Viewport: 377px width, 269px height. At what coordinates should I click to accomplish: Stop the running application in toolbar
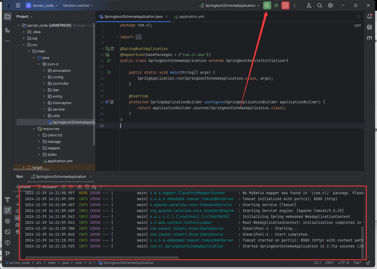coord(285,5)
